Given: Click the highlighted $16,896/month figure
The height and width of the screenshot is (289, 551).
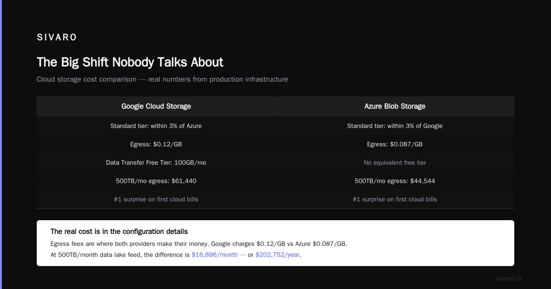Looking at the screenshot, I should [214, 255].
